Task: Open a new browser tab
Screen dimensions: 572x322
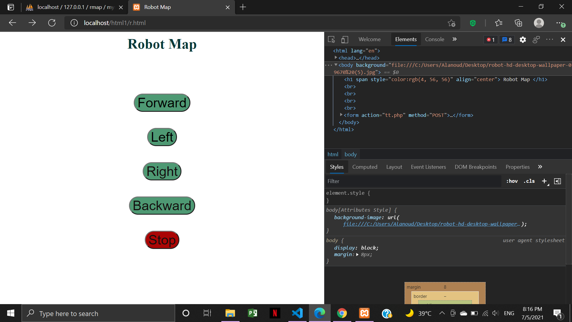Action: (243, 7)
